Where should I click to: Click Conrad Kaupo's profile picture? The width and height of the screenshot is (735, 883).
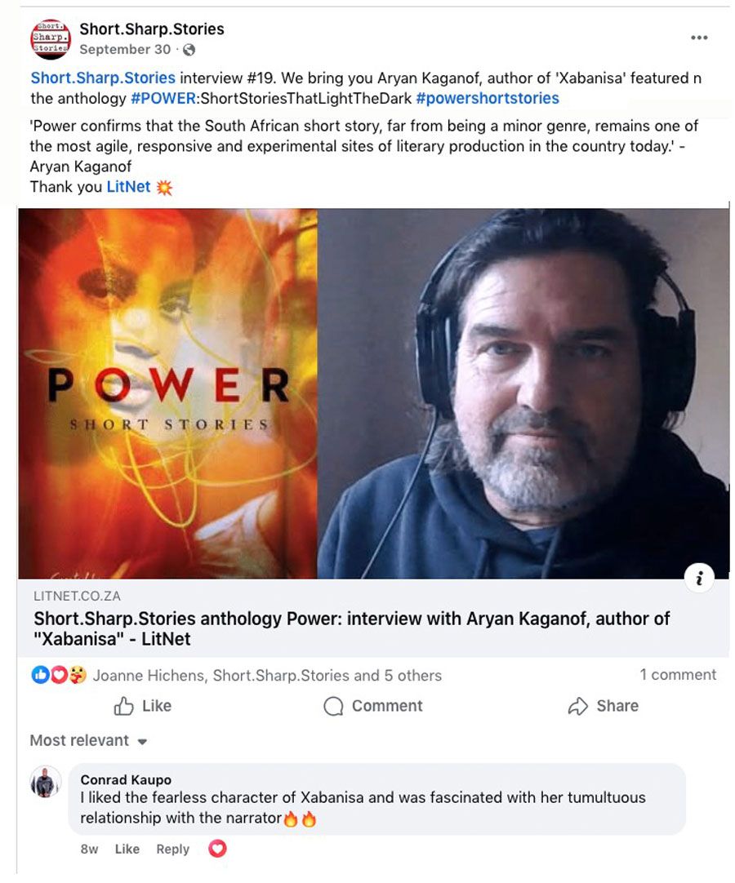click(45, 782)
